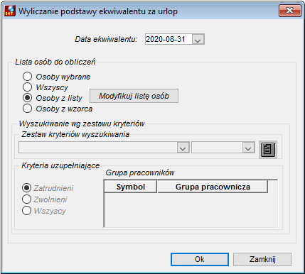The image size is (305, 274).
Task: Click the Zamknij button
Action: pyautogui.click(x=262, y=259)
